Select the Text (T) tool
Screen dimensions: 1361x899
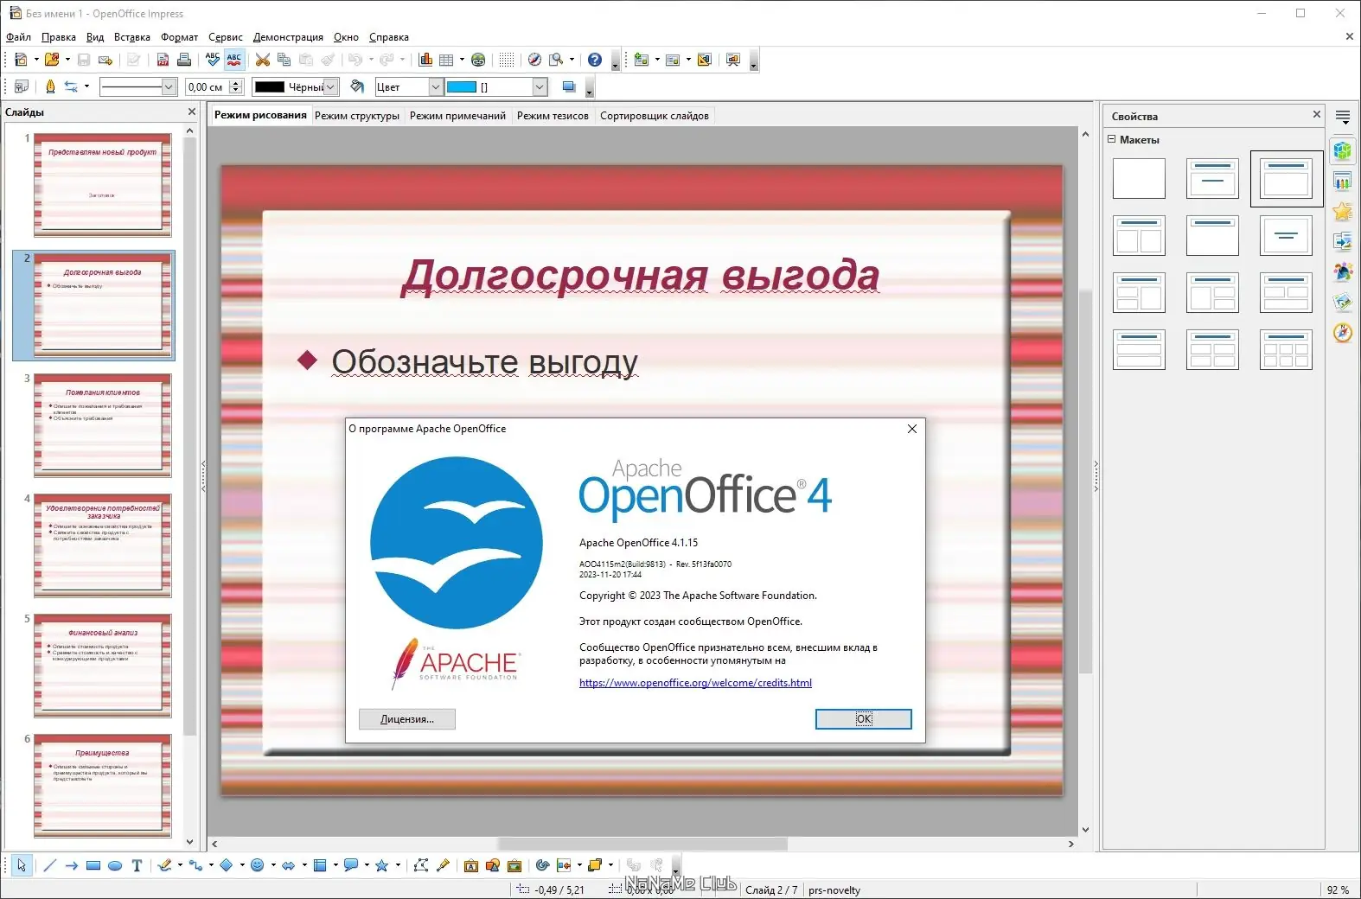tap(137, 865)
